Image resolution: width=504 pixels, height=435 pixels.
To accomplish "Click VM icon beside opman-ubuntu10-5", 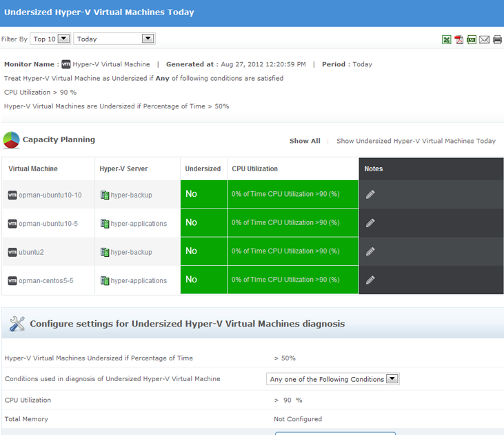I will pos(12,224).
